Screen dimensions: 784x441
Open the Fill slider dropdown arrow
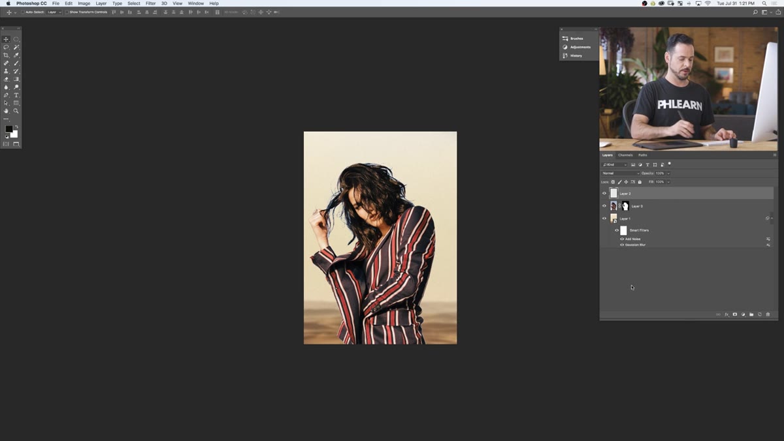click(668, 182)
